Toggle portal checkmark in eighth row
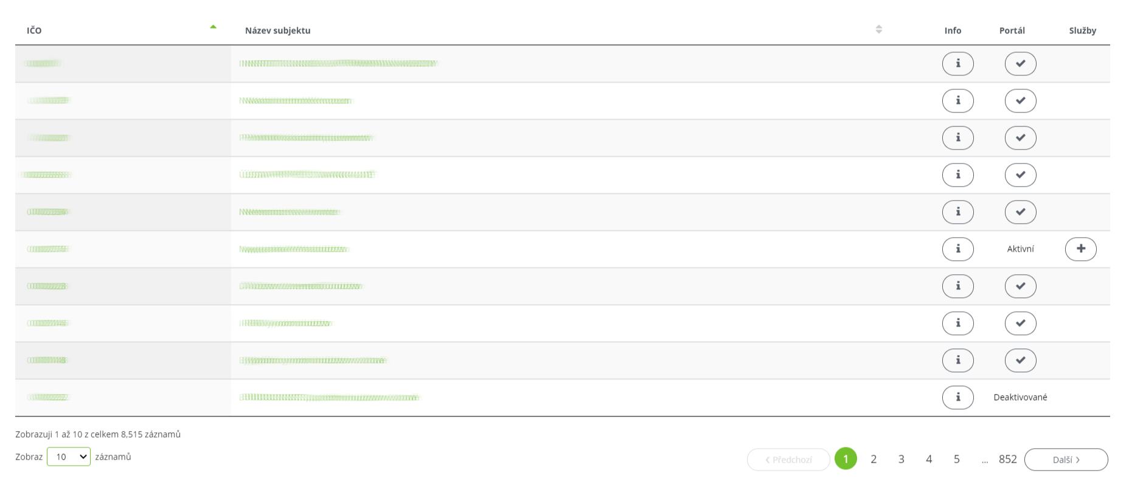This screenshot has height=484, width=1129. click(x=1020, y=323)
